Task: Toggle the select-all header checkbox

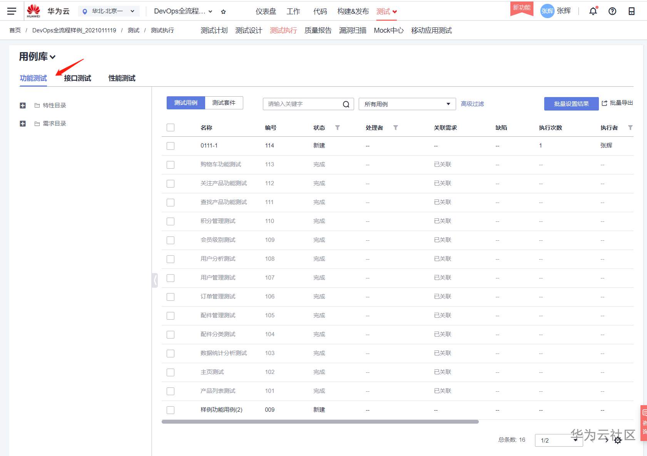Action: point(171,127)
